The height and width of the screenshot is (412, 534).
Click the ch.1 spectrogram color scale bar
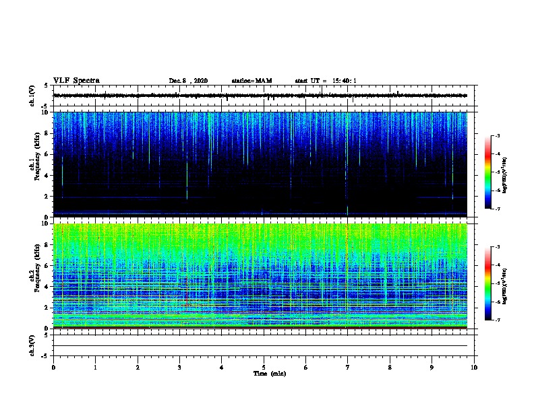click(x=487, y=172)
